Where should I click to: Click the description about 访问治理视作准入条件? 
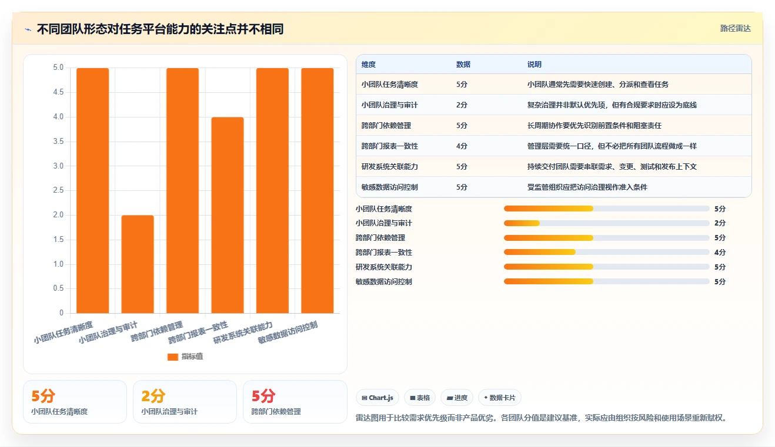tap(587, 187)
